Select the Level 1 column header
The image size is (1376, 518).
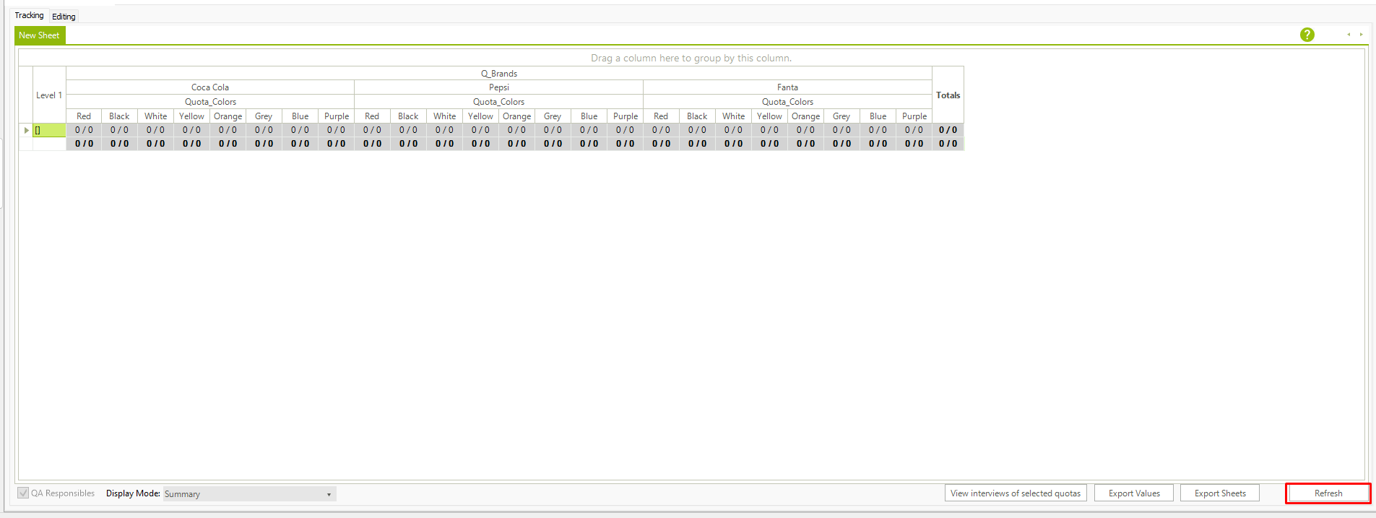(49, 95)
